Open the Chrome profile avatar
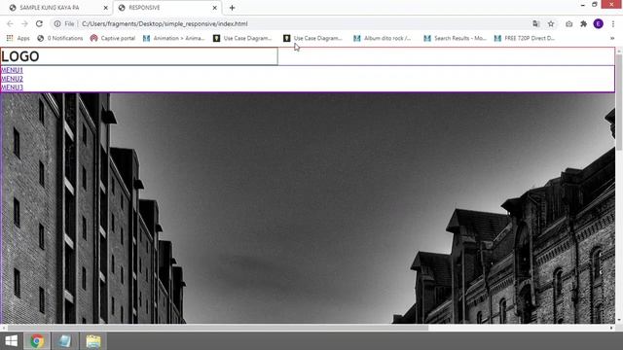This screenshot has height=350, width=623. [x=599, y=23]
